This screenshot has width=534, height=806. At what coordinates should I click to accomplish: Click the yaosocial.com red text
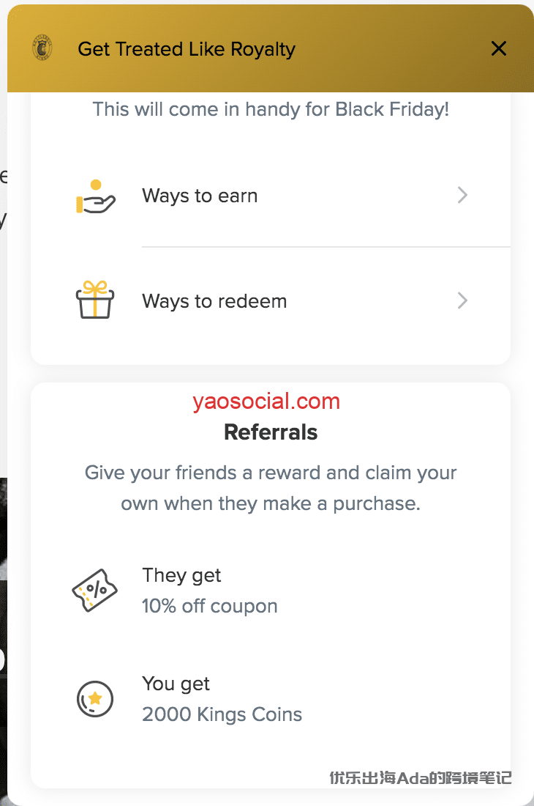pos(266,402)
